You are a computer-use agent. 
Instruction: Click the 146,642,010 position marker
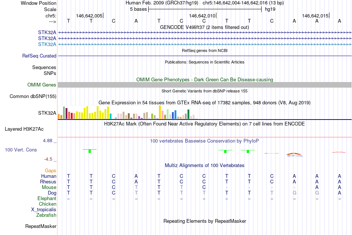click(202, 16)
